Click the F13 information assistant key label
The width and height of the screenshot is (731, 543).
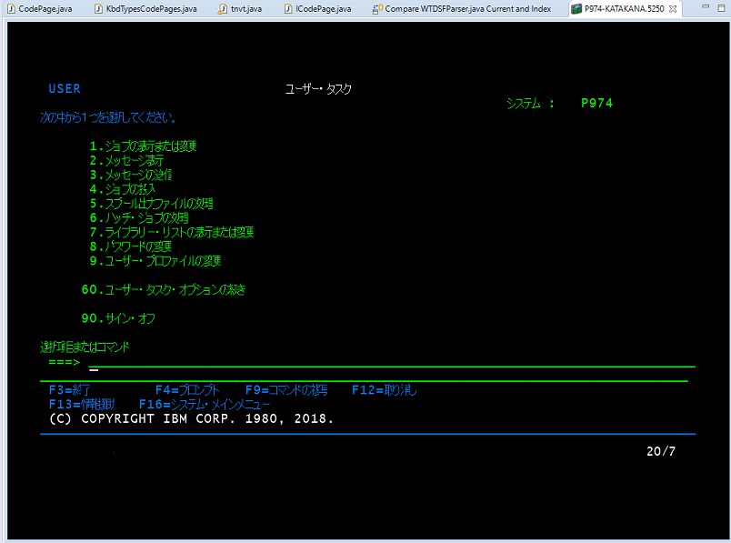pyautogui.click(x=82, y=405)
